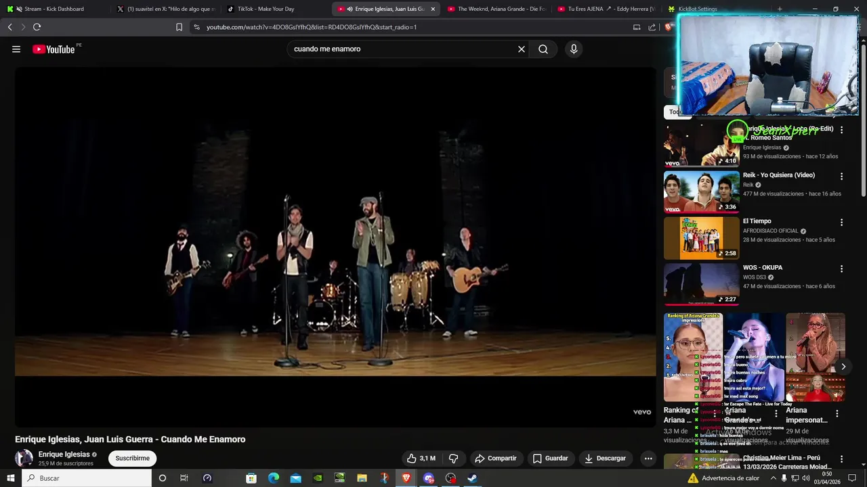Go back in browser history

point(9,27)
